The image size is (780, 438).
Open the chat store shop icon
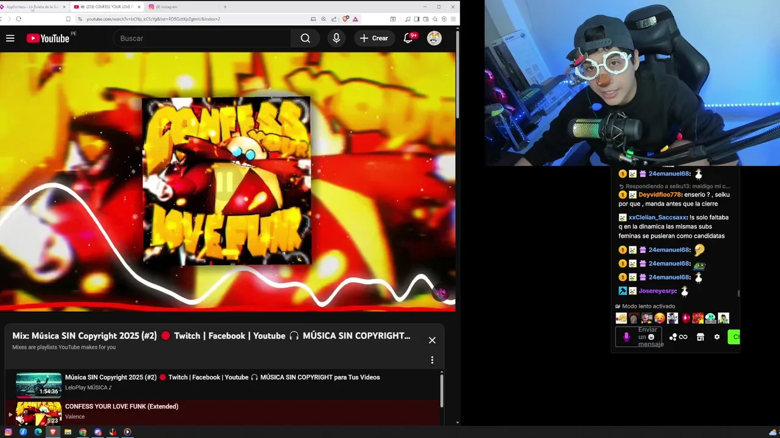tap(700, 337)
